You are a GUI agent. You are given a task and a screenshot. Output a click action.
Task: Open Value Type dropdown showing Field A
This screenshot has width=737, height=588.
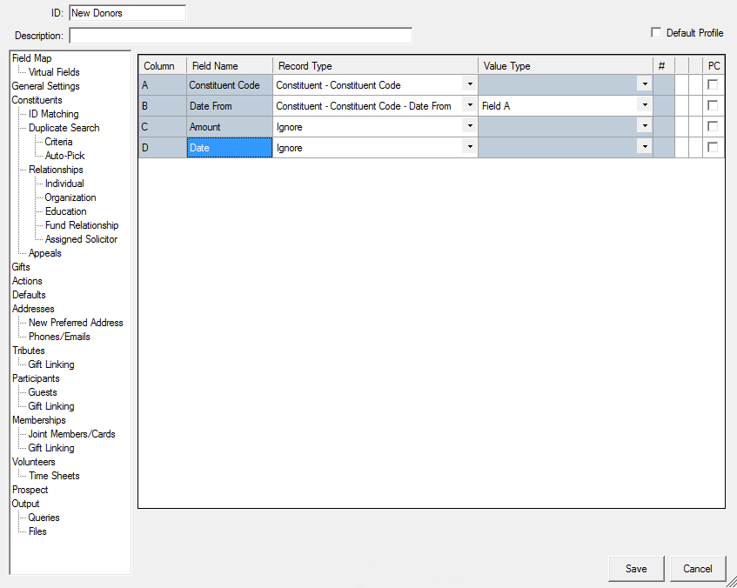click(645, 105)
